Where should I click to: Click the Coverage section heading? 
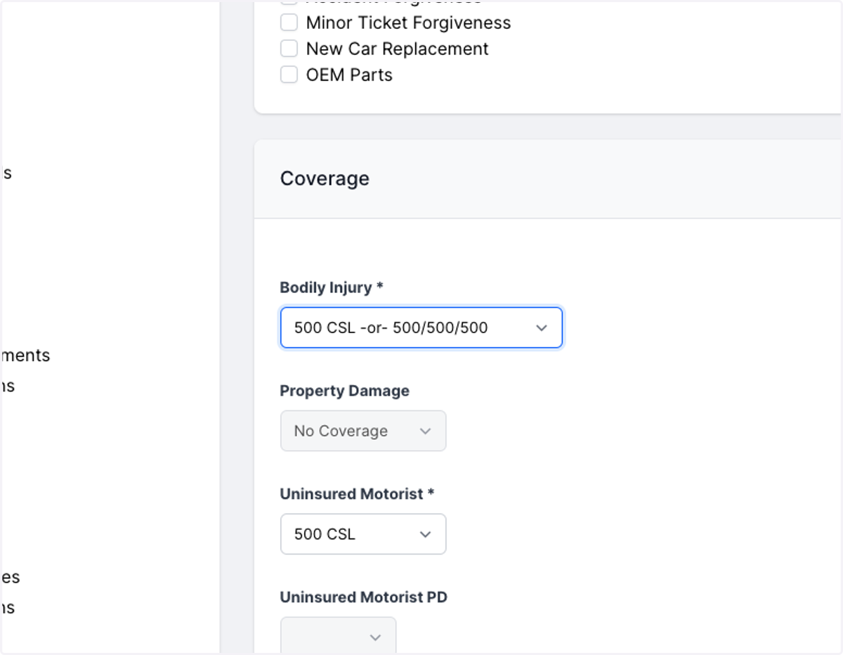tap(325, 179)
